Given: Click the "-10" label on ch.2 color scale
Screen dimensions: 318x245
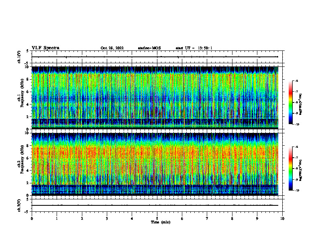Looking at the screenshot, I should [297, 191].
